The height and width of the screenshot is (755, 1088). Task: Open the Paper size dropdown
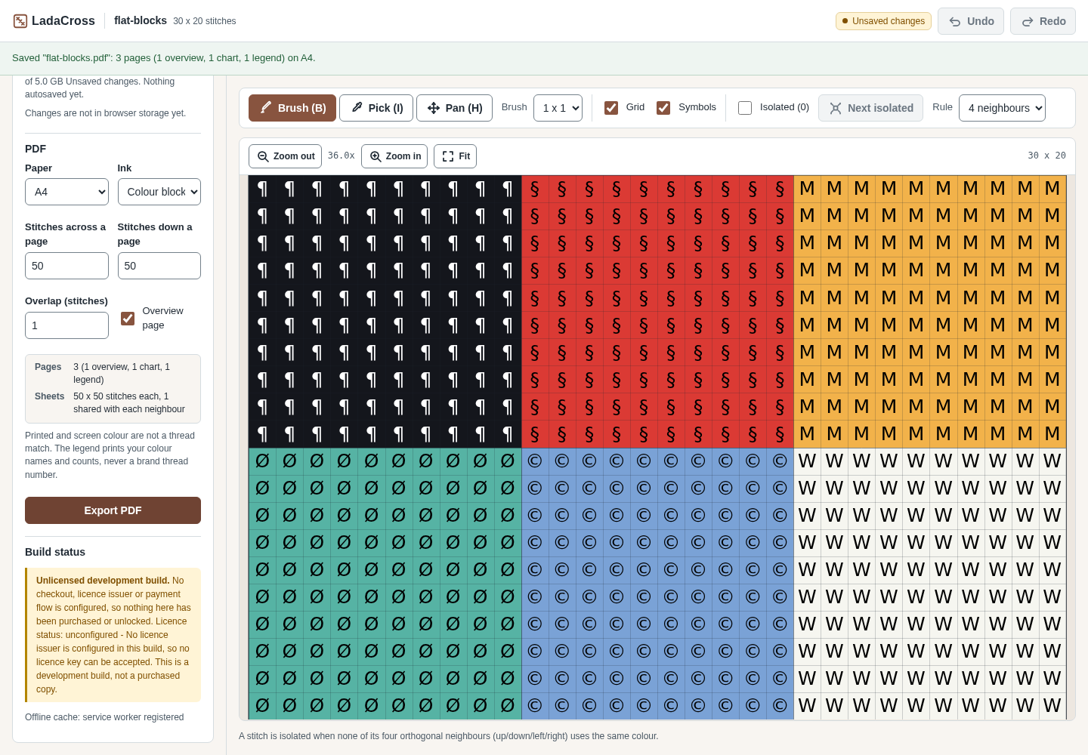point(66,192)
